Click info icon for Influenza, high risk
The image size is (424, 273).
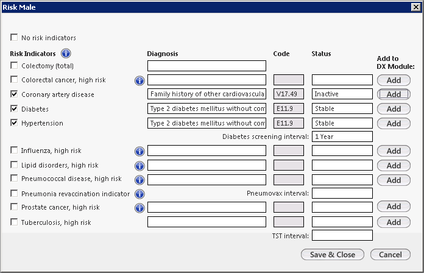[x=139, y=151]
